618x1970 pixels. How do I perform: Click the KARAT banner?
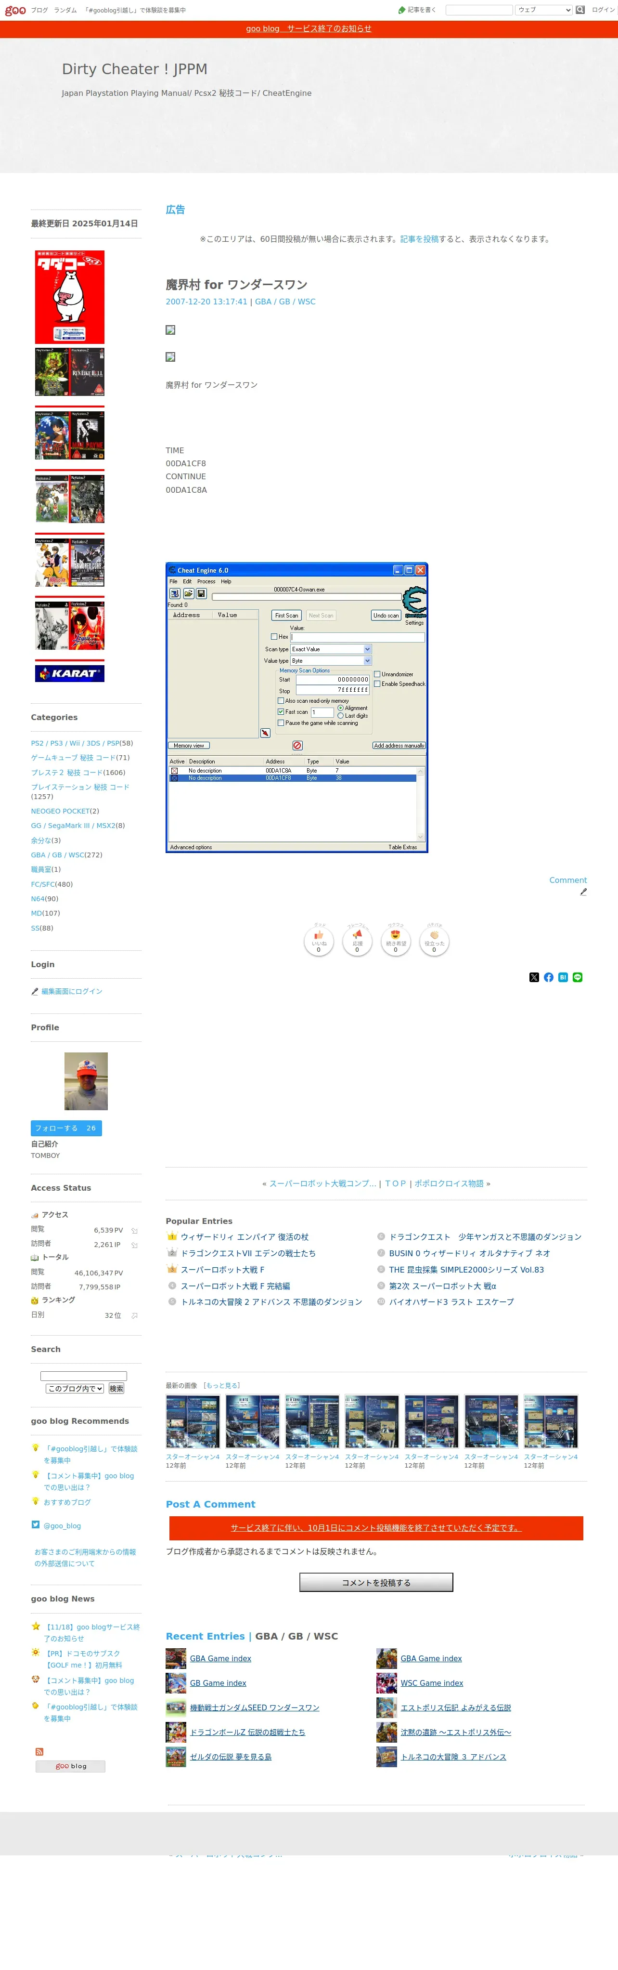[69, 673]
